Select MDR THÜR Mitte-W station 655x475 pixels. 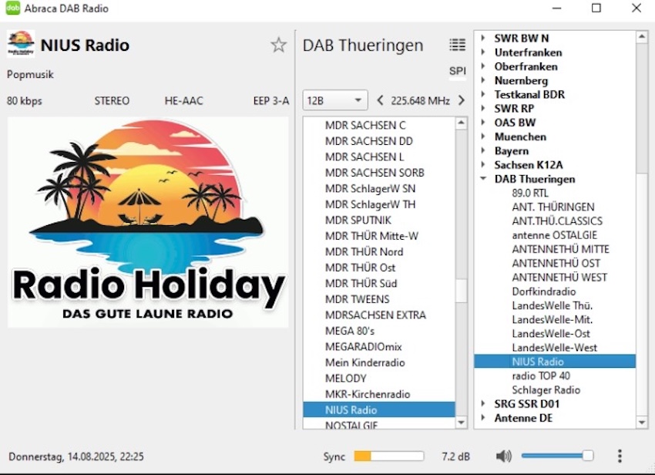[x=379, y=236]
